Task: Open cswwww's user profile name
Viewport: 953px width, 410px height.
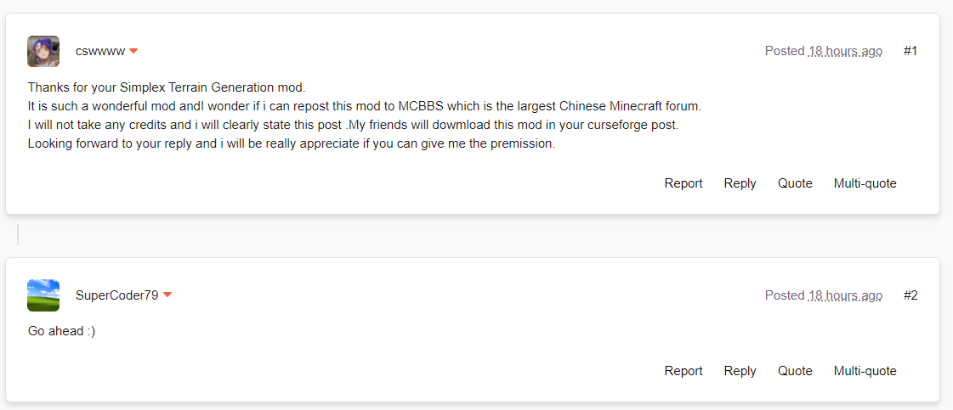Action: 100,52
